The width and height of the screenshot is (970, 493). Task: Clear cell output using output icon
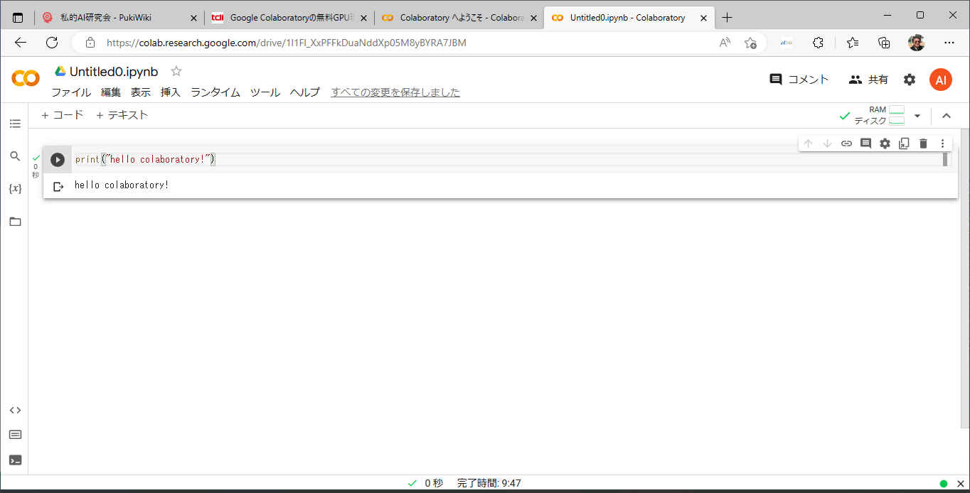click(58, 187)
